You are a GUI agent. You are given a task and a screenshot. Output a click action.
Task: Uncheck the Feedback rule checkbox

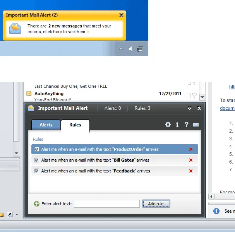coord(37,171)
